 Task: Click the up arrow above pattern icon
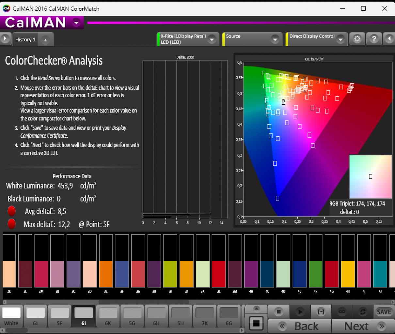(256, 309)
